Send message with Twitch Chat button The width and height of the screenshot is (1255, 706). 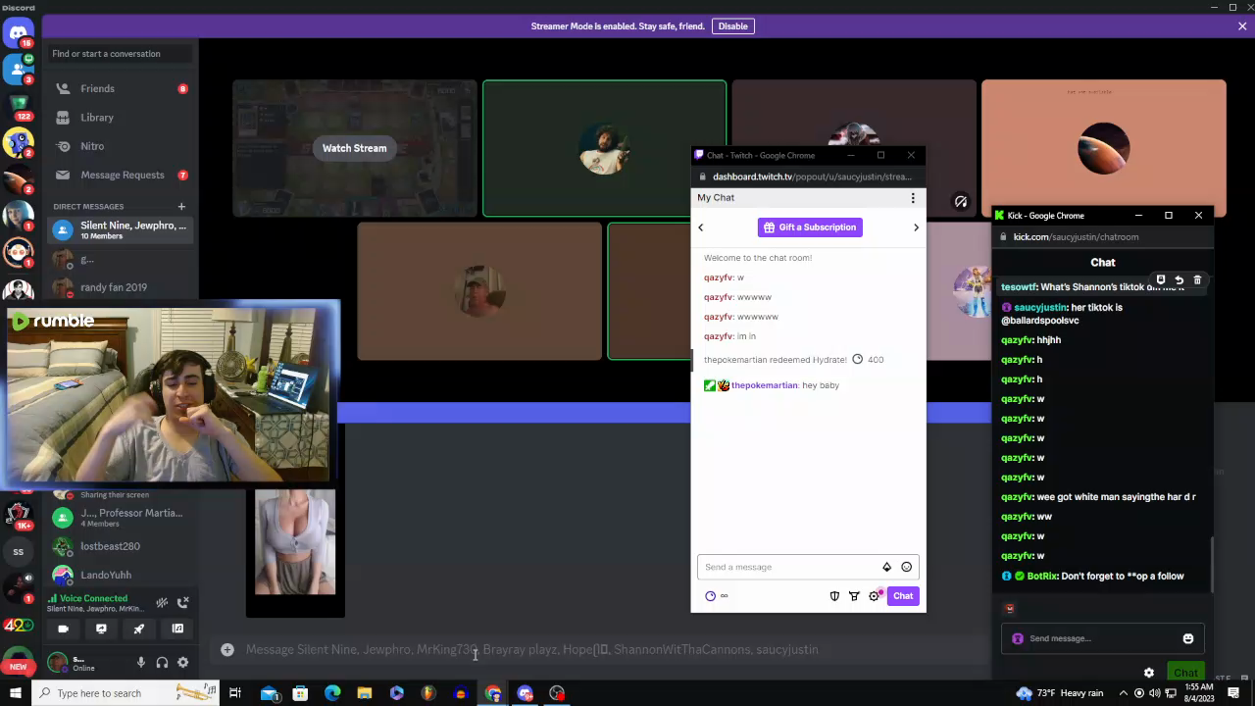click(903, 596)
